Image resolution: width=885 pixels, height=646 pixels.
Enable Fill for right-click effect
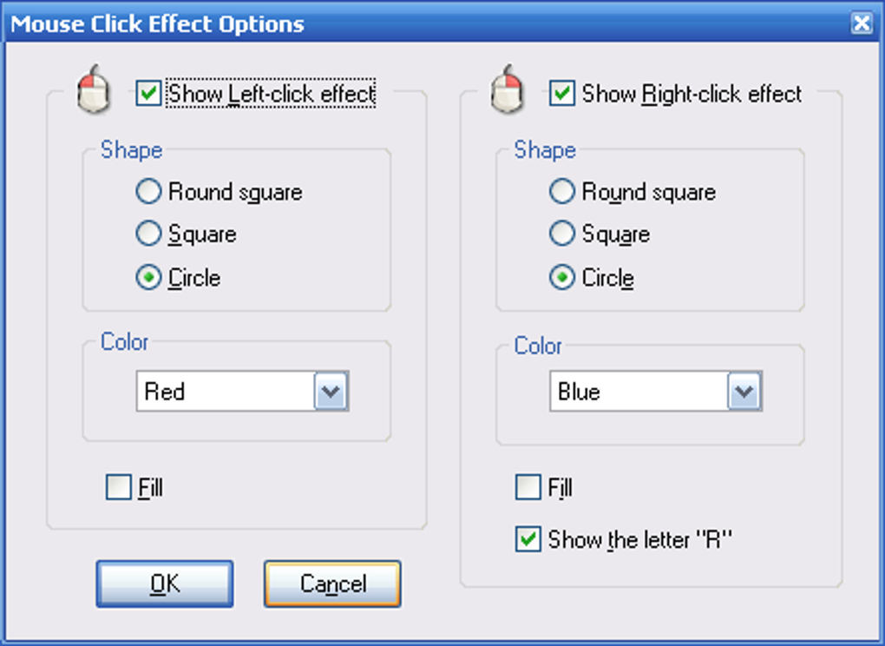pos(528,487)
